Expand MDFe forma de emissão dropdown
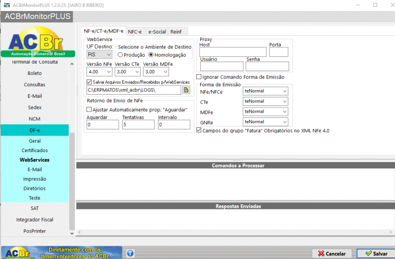Viewport: 395px width, 259px height. coord(265,112)
